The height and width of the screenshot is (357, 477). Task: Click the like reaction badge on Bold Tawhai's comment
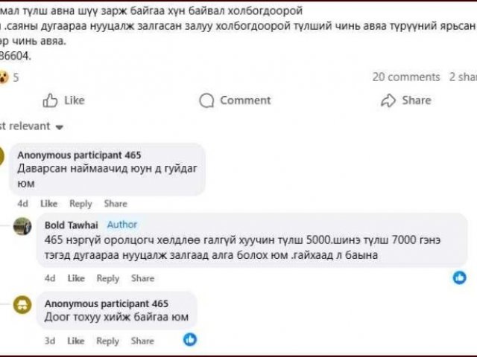[460, 277]
